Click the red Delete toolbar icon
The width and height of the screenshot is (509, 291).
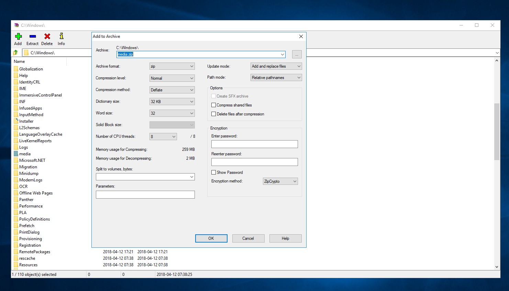47,36
